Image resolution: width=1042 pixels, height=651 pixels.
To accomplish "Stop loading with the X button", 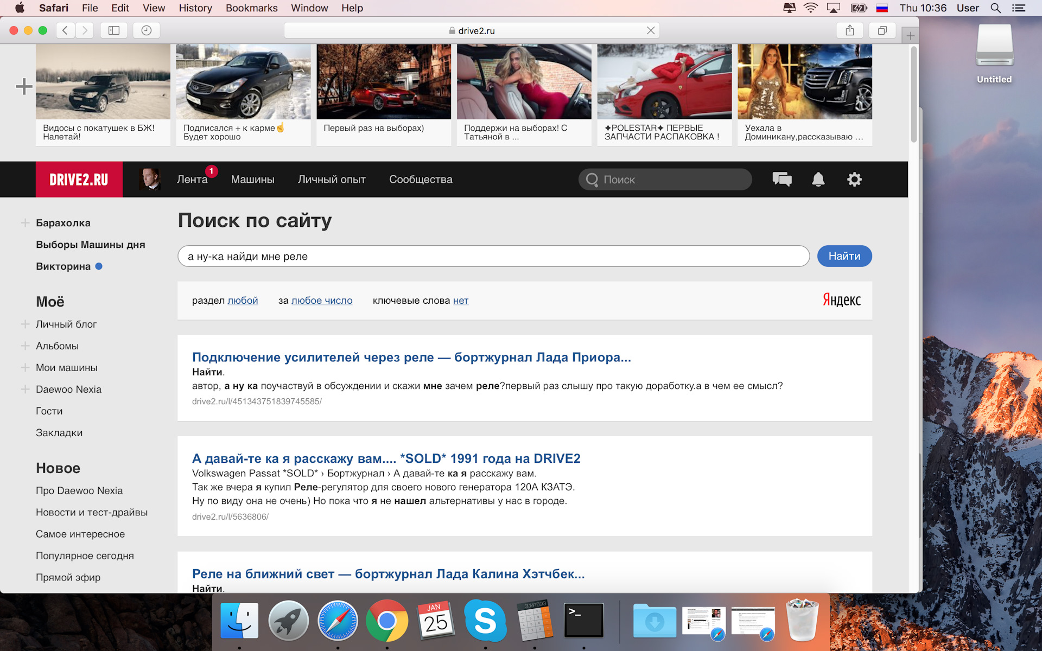I will point(650,30).
